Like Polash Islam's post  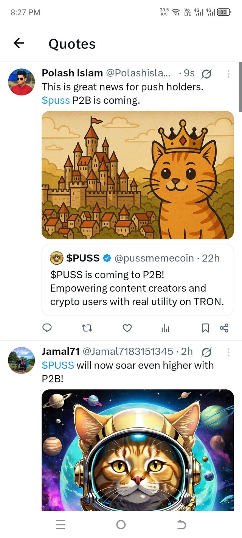point(127,328)
